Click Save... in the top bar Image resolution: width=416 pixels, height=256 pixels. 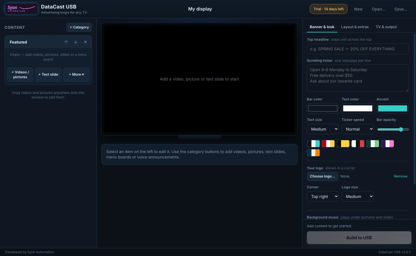(x=401, y=9)
